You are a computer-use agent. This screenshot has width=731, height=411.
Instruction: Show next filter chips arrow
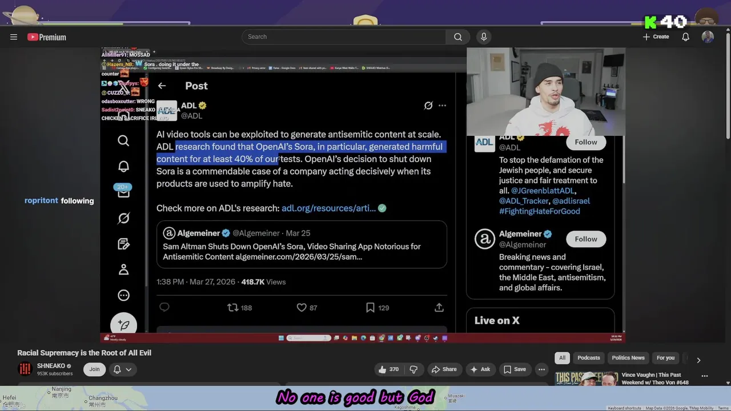click(x=698, y=360)
